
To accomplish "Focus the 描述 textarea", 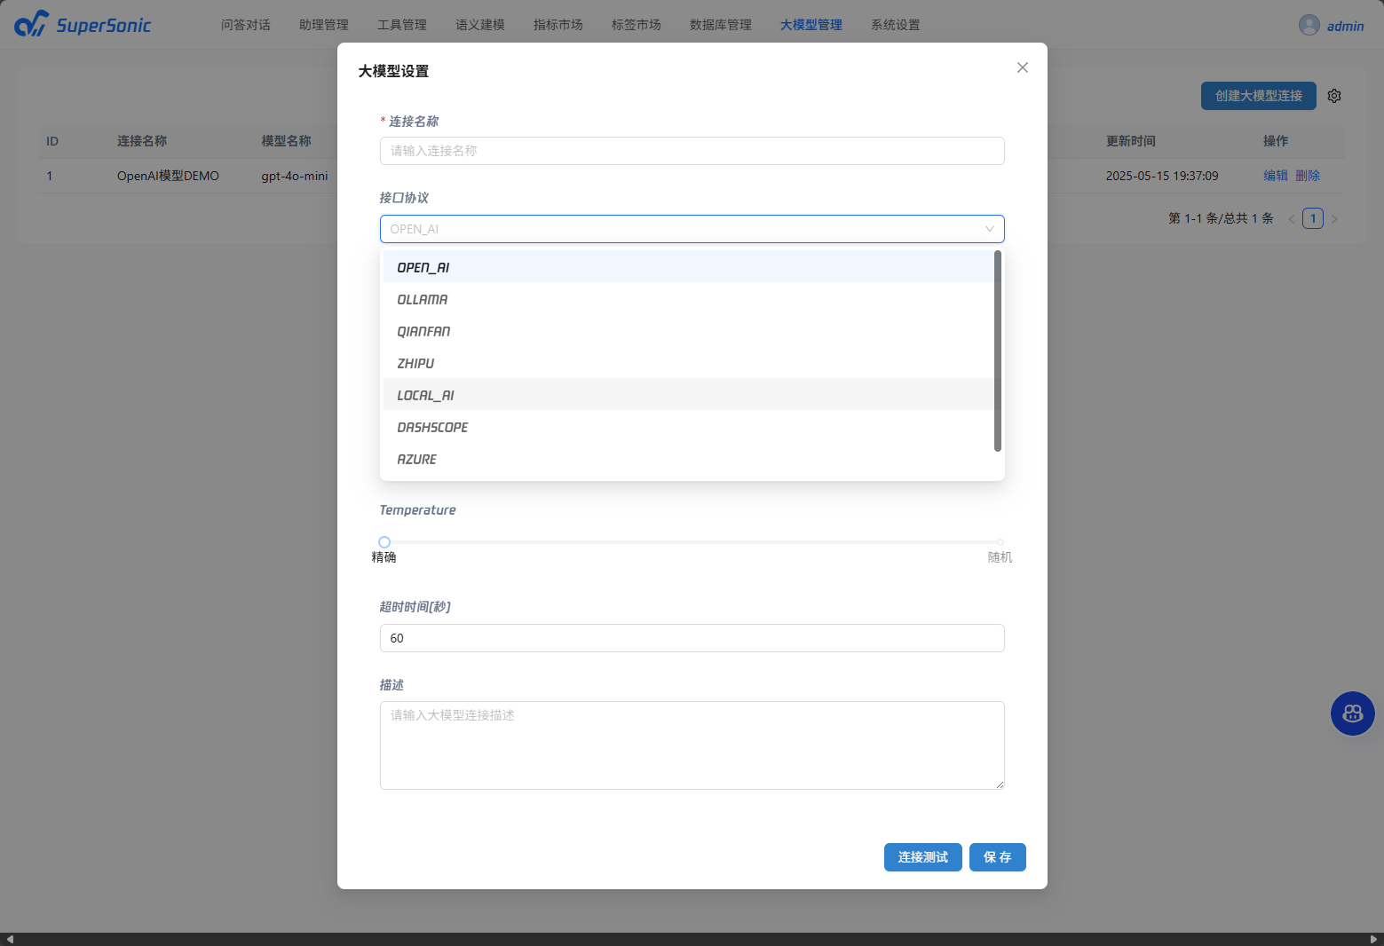I will coord(692,745).
